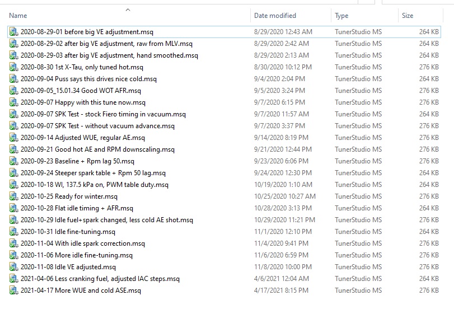Click icon for Idle VE adjusted.msq

coord(13,267)
